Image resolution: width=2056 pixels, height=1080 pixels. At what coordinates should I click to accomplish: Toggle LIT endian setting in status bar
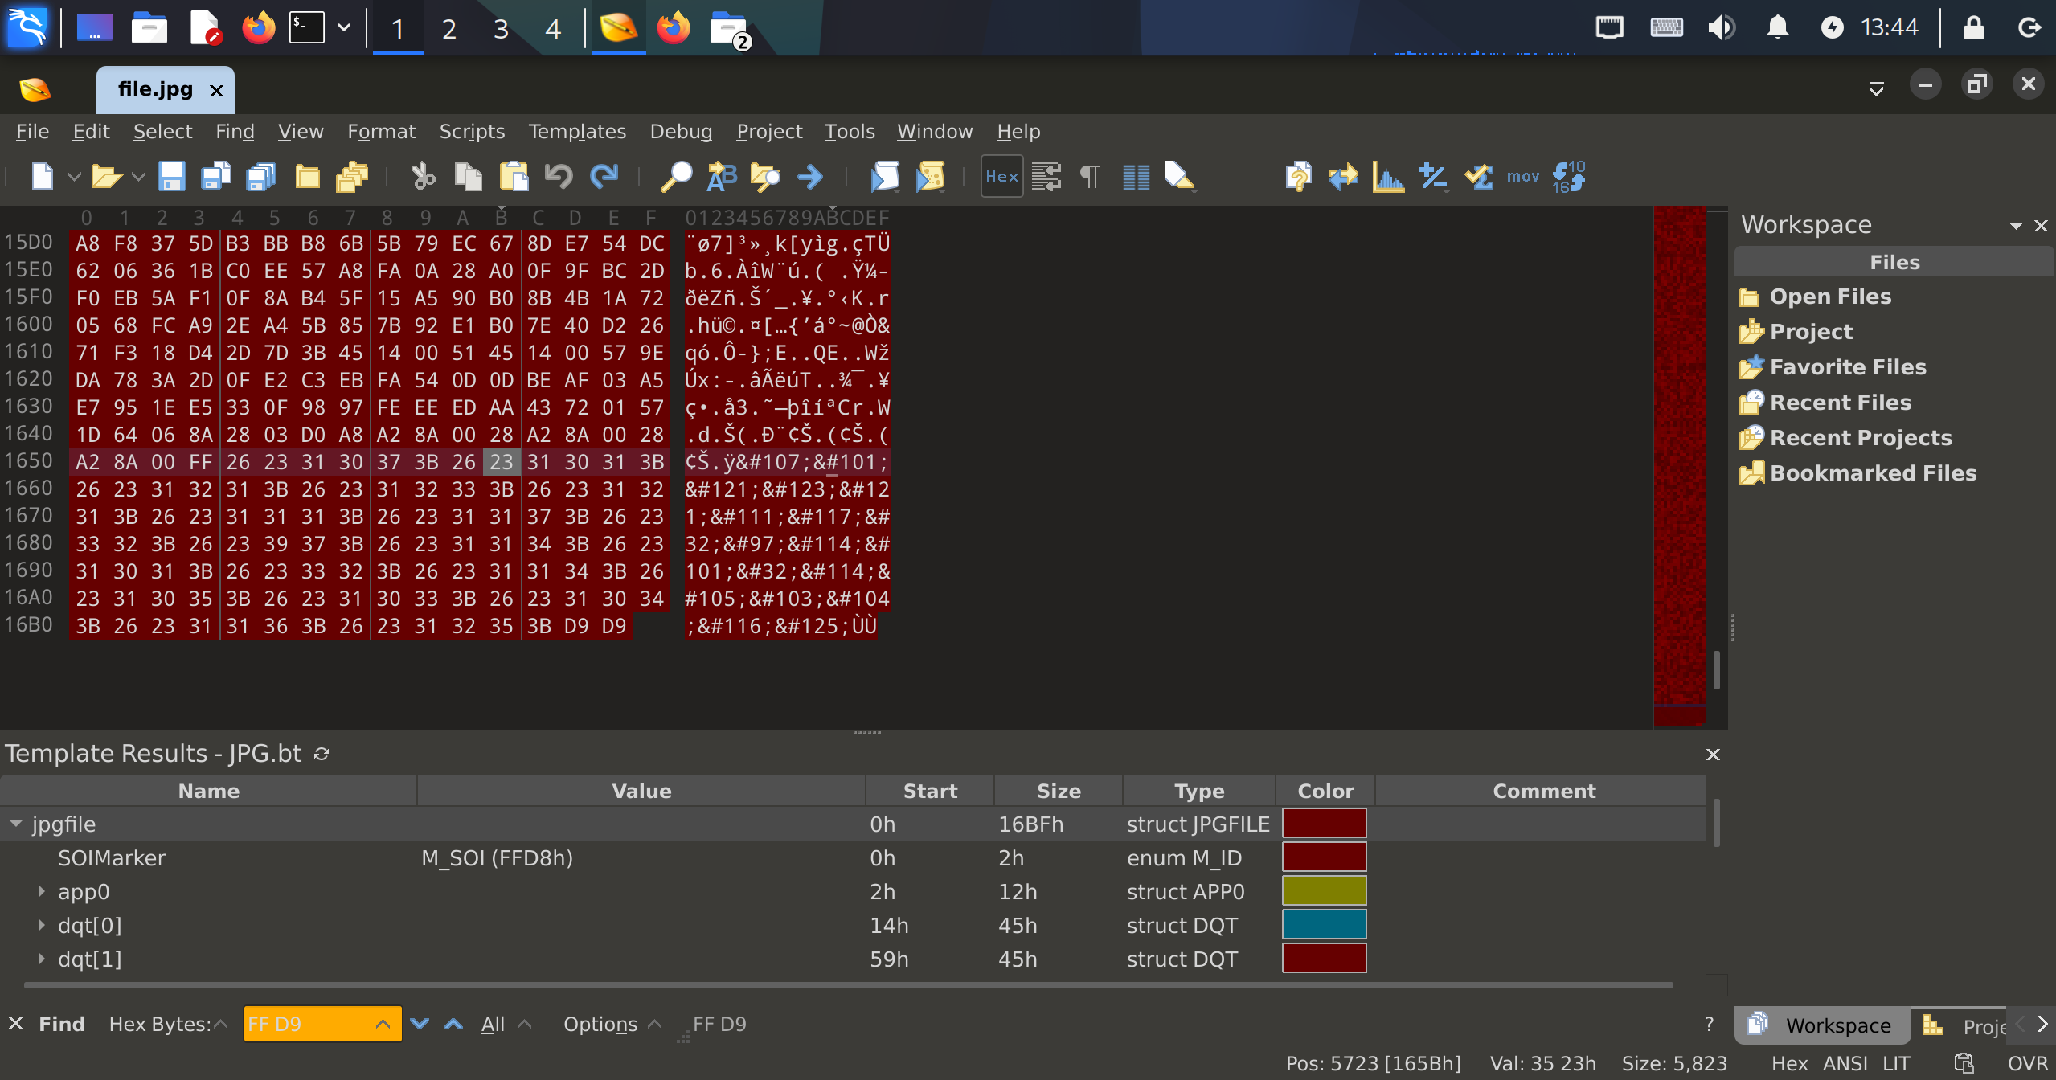click(1896, 1063)
